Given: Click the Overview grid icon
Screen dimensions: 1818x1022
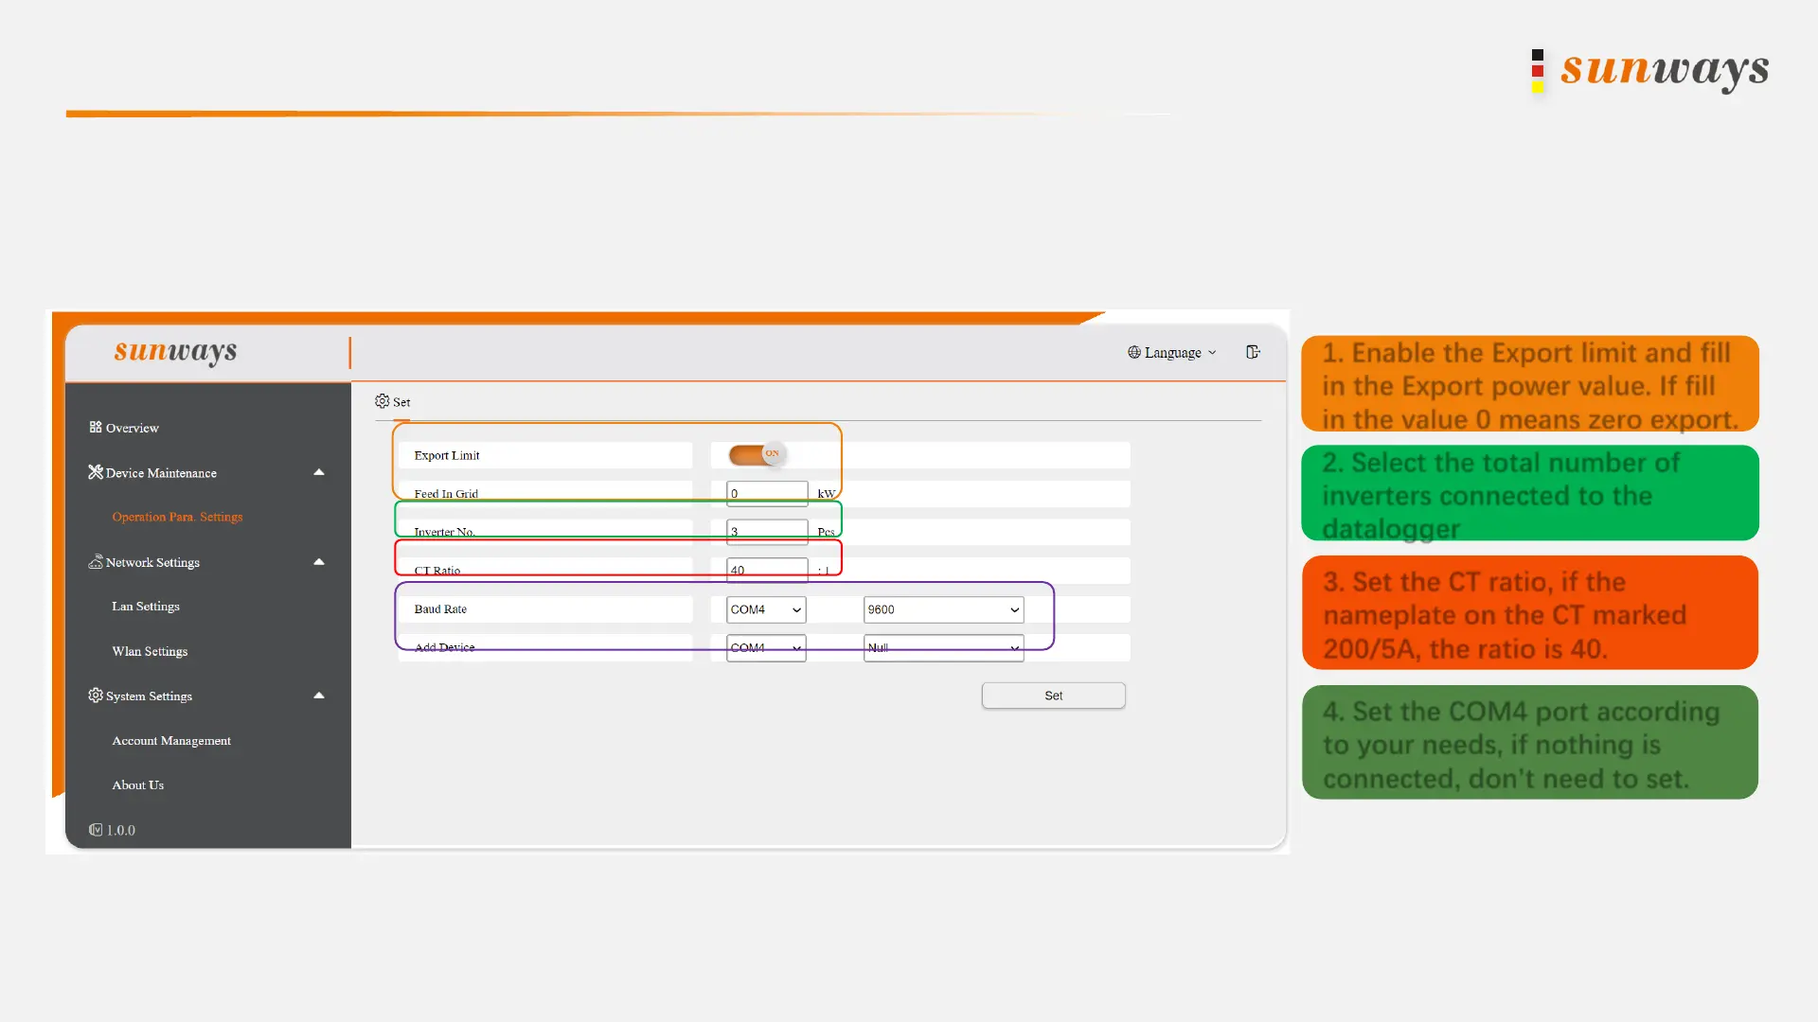Looking at the screenshot, I should coord(95,427).
